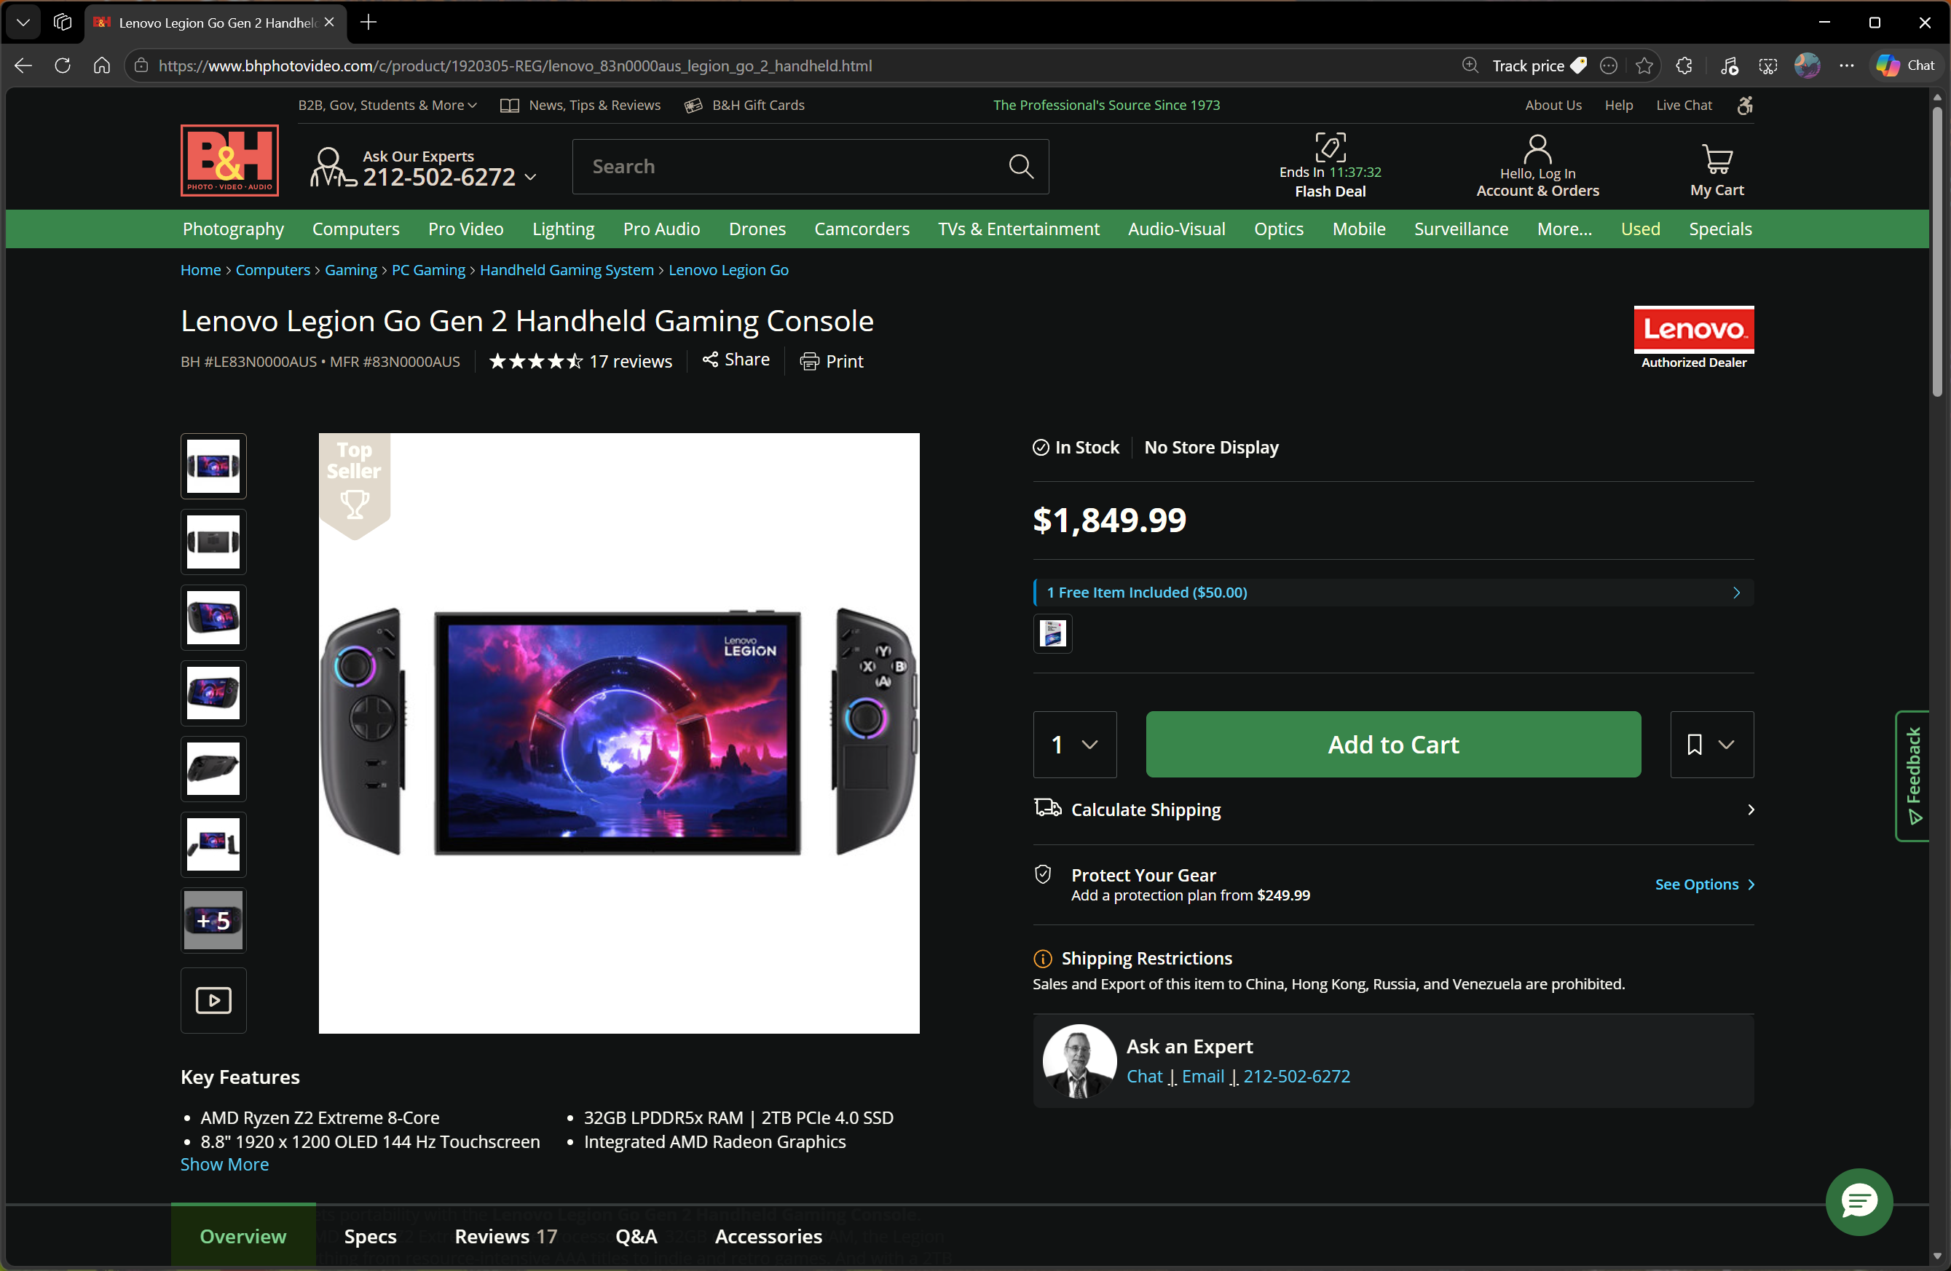Play the product video thumbnail

(x=213, y=1001)
